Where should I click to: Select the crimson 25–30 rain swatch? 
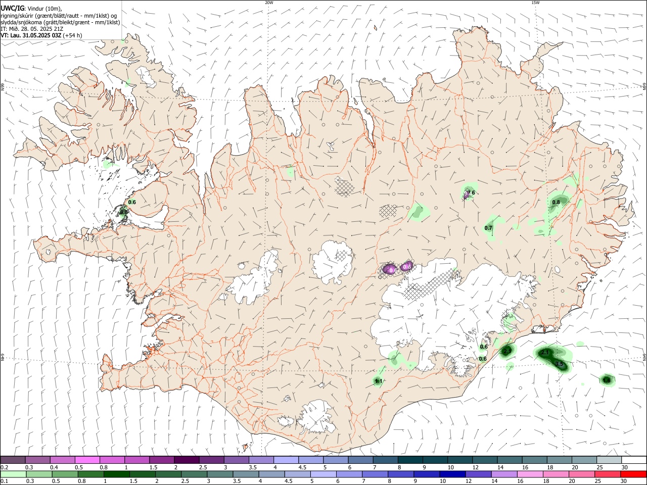pos(607,474)
